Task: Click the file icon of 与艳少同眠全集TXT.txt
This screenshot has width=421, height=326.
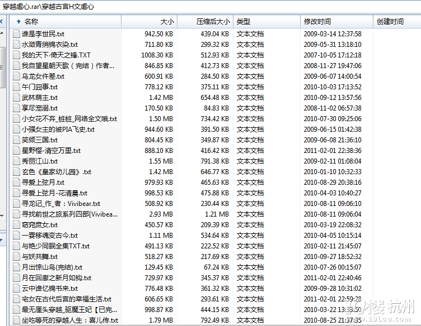Action: (16, 246)
